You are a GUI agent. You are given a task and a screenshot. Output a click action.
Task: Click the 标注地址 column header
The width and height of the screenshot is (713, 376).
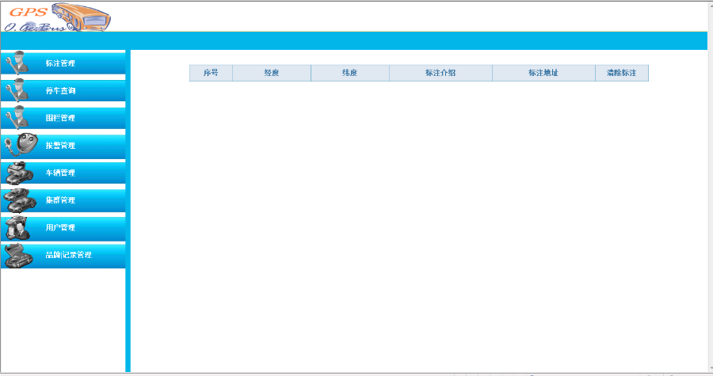543,73
